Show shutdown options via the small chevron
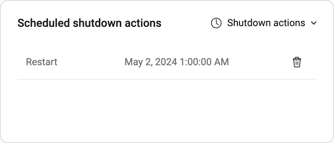Image resolution: width=334 pixels, height=143 pixels. click(314, 23)
